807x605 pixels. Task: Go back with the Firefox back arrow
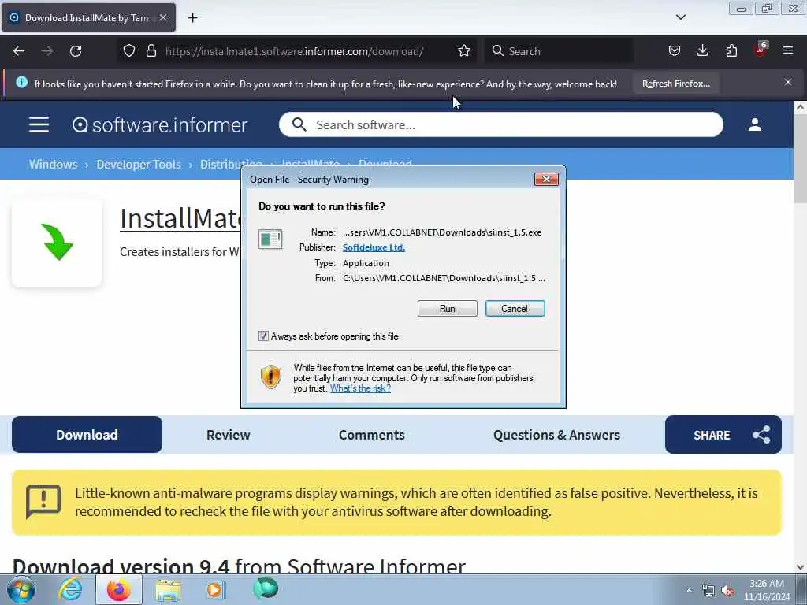[x=19, y=51]
